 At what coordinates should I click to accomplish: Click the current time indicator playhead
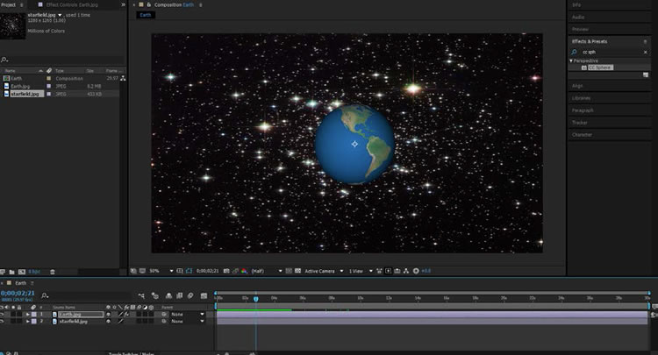tap(256, 299)
